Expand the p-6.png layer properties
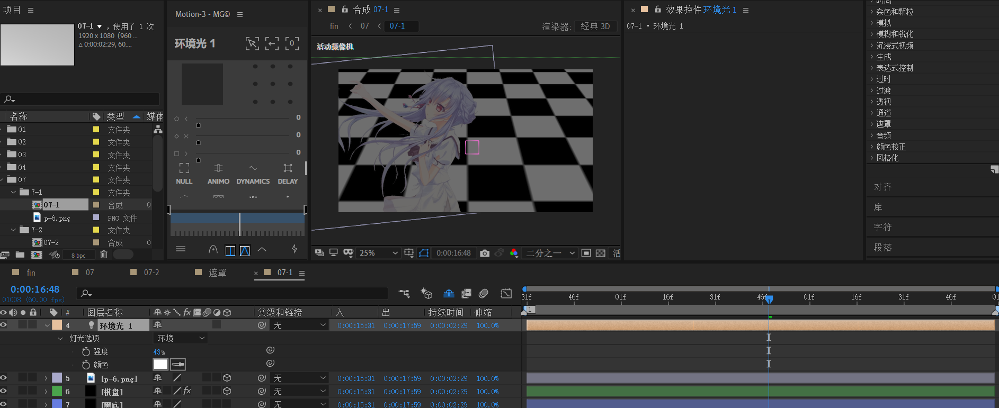The image size is (999, 408). coord(46,378)
